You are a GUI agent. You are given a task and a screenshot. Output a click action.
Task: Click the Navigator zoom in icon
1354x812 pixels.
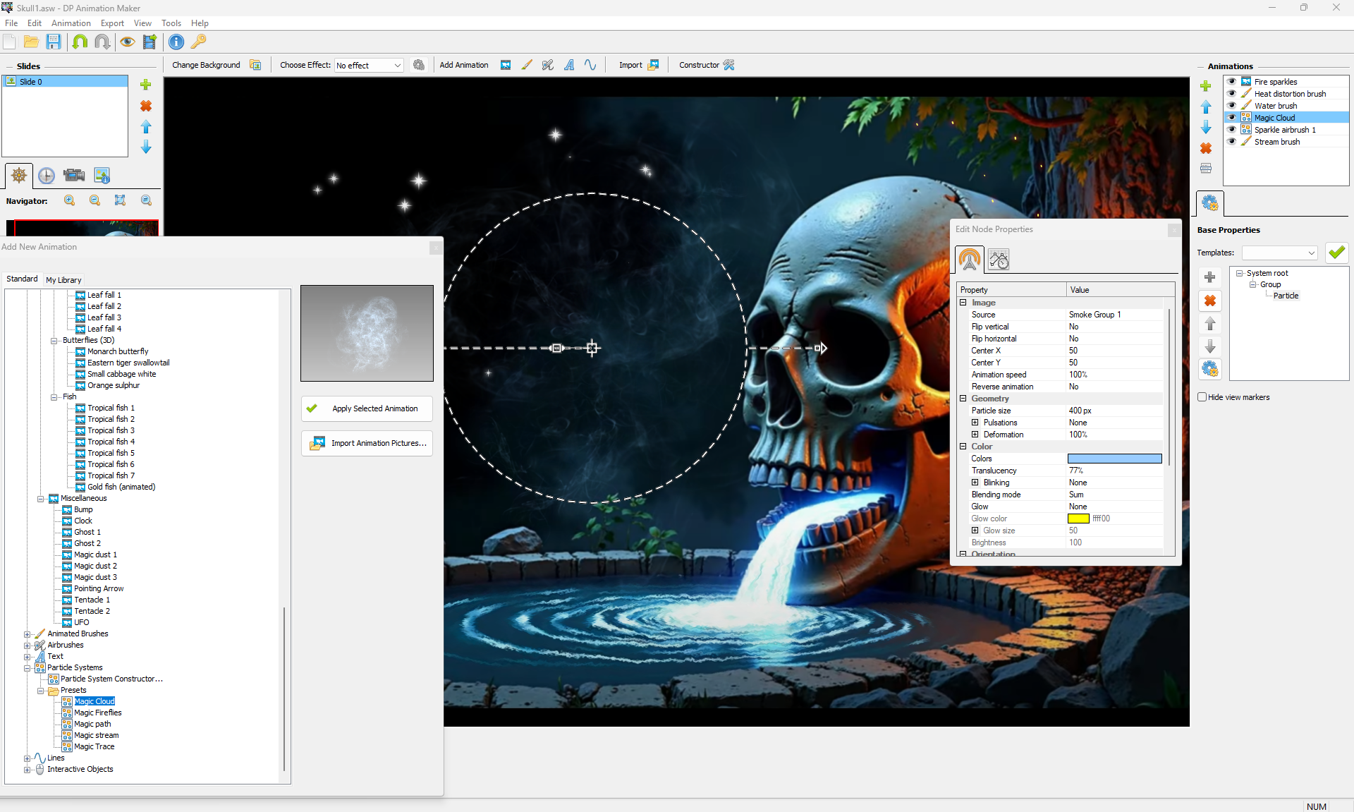(70, 201)
